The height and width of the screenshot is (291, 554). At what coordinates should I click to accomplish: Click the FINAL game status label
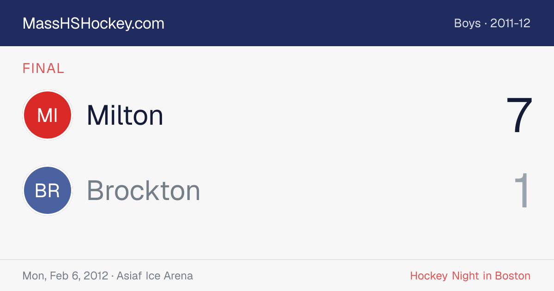[43, 69]
